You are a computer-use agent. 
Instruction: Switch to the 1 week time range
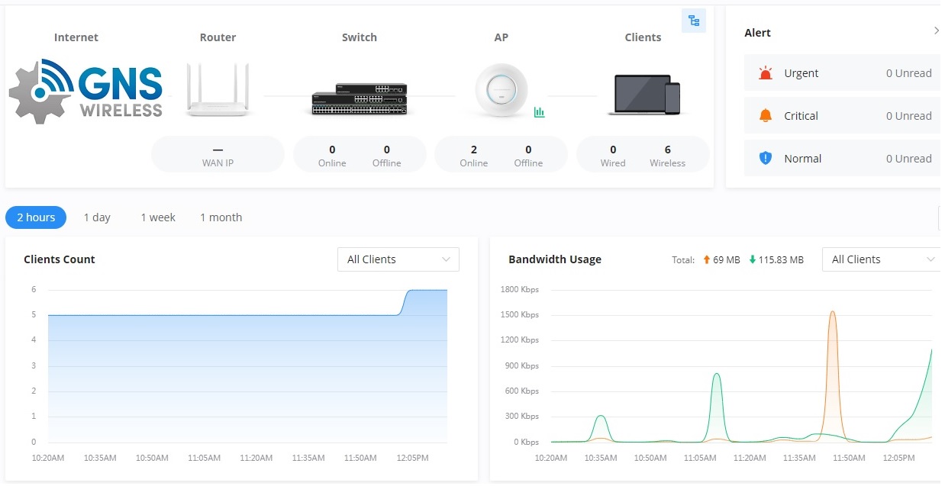(x=158, y=217)
